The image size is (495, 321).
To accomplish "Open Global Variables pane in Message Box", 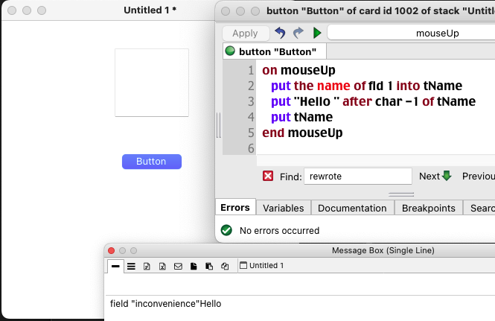I will [162, 267].
